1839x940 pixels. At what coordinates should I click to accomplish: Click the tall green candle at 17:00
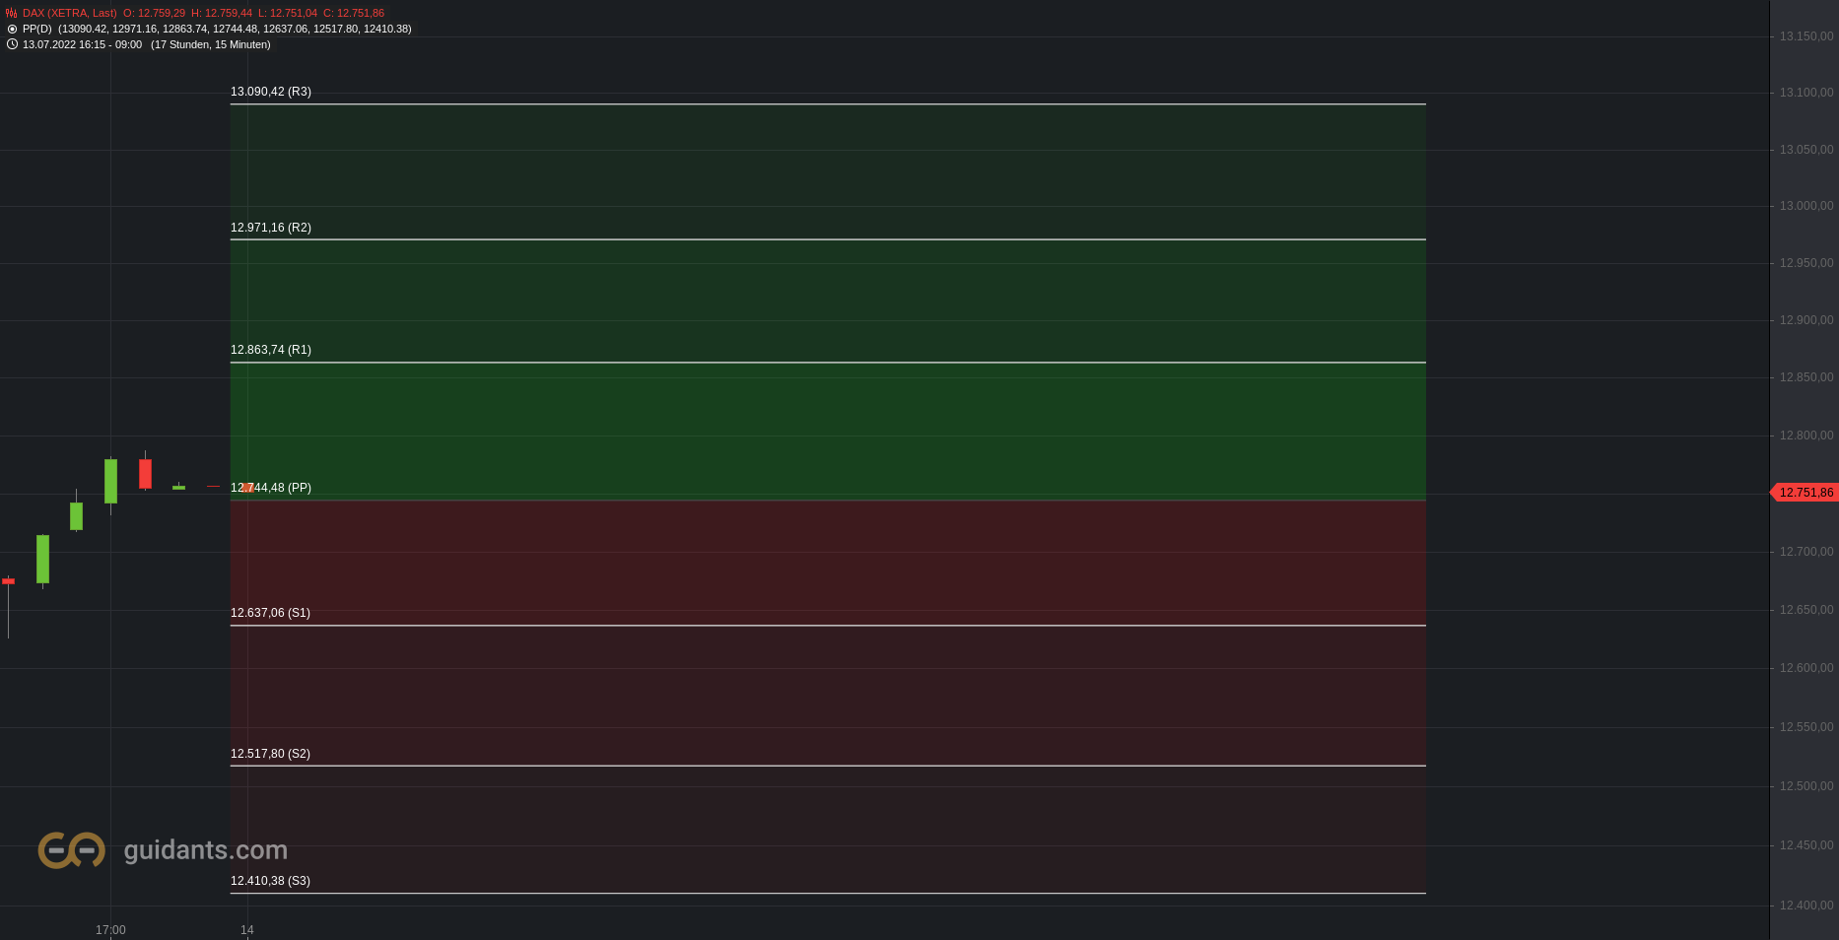coord(110,482)
